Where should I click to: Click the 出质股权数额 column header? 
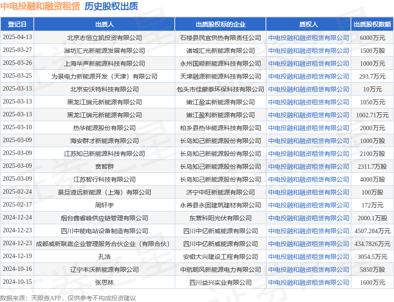coord(372,24)
